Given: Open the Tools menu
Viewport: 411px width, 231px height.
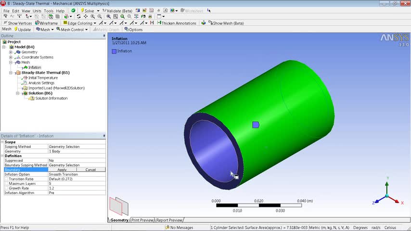Looking at the screenshot, I should coord(49,11).
